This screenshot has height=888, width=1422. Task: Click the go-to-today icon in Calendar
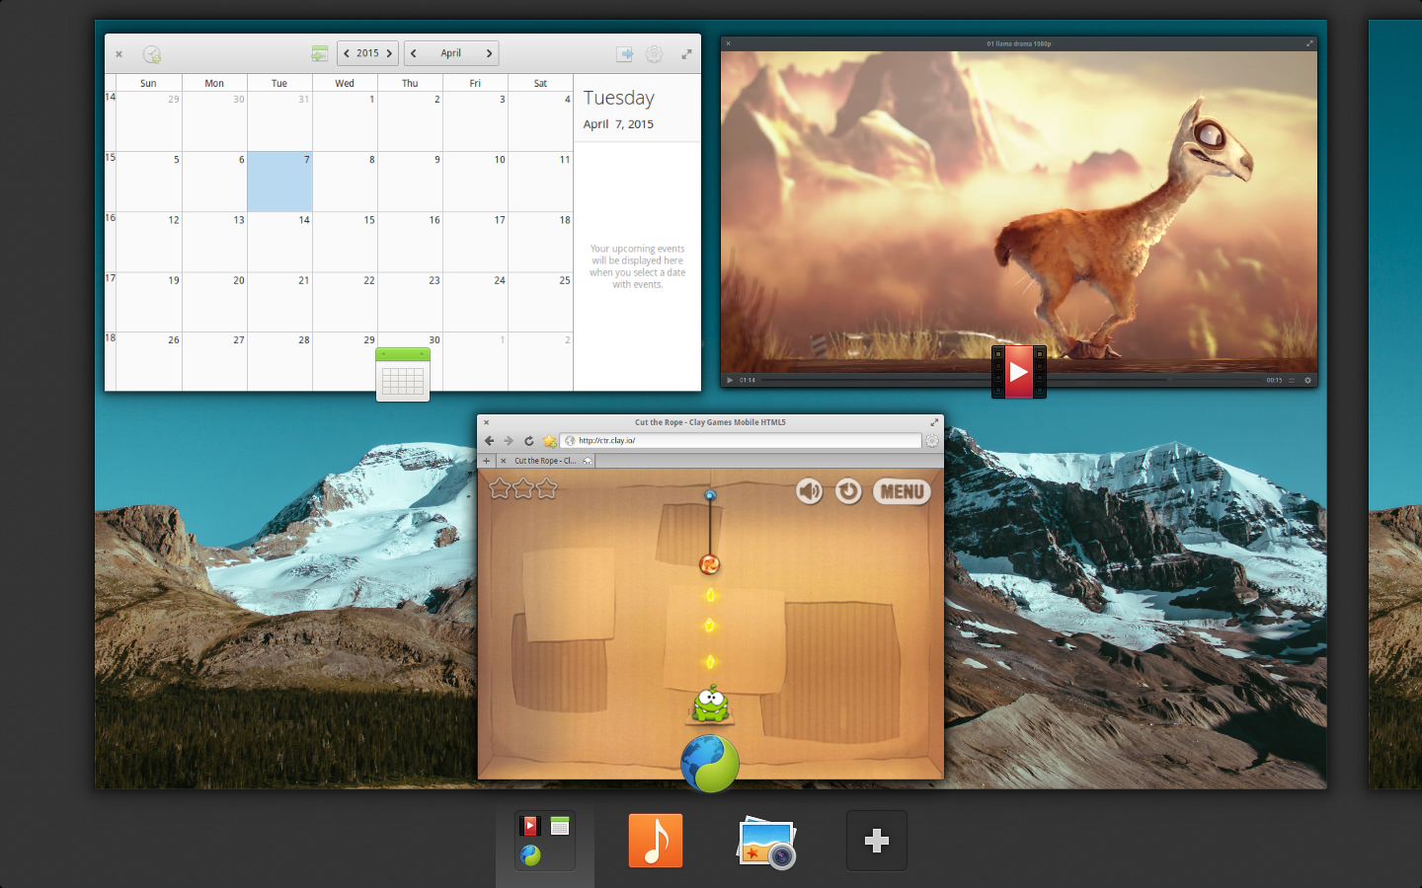point(320,53)
